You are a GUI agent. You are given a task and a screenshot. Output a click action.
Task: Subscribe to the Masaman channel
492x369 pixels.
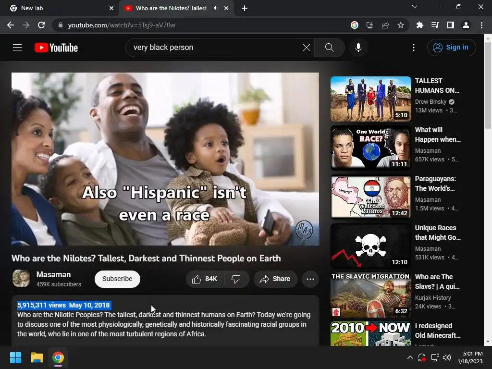117,279
